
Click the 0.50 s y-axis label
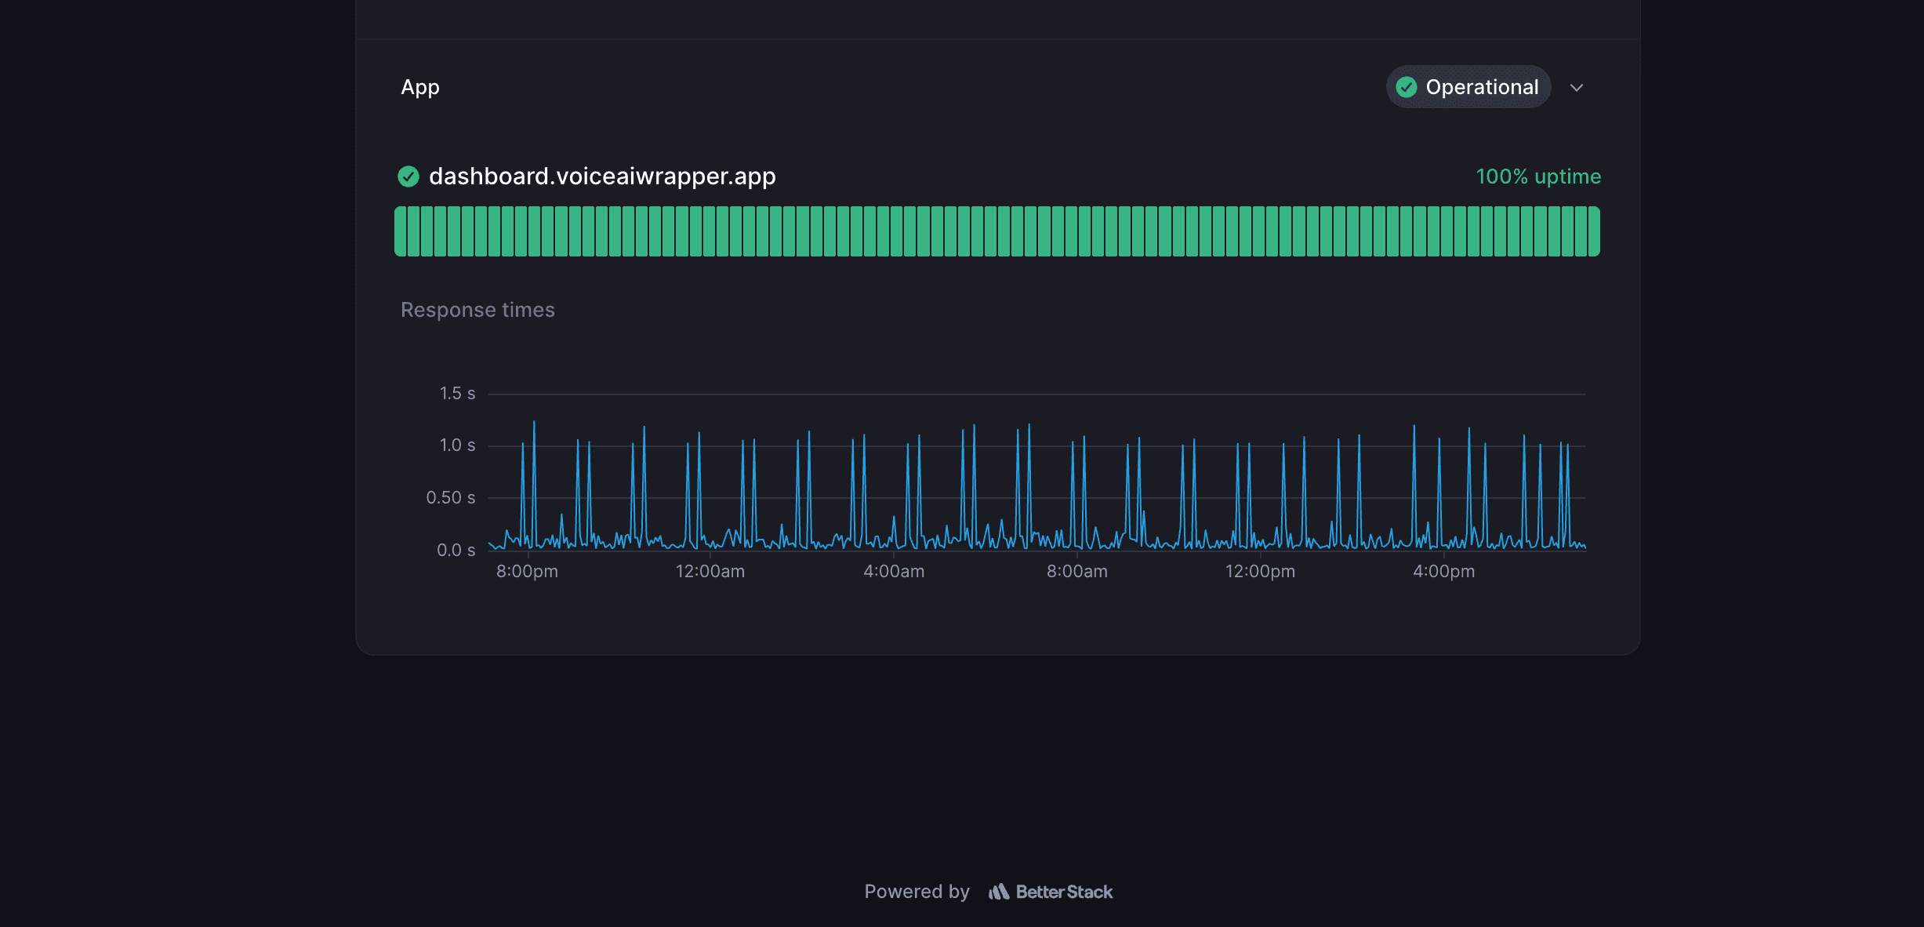tap(451, 498)
